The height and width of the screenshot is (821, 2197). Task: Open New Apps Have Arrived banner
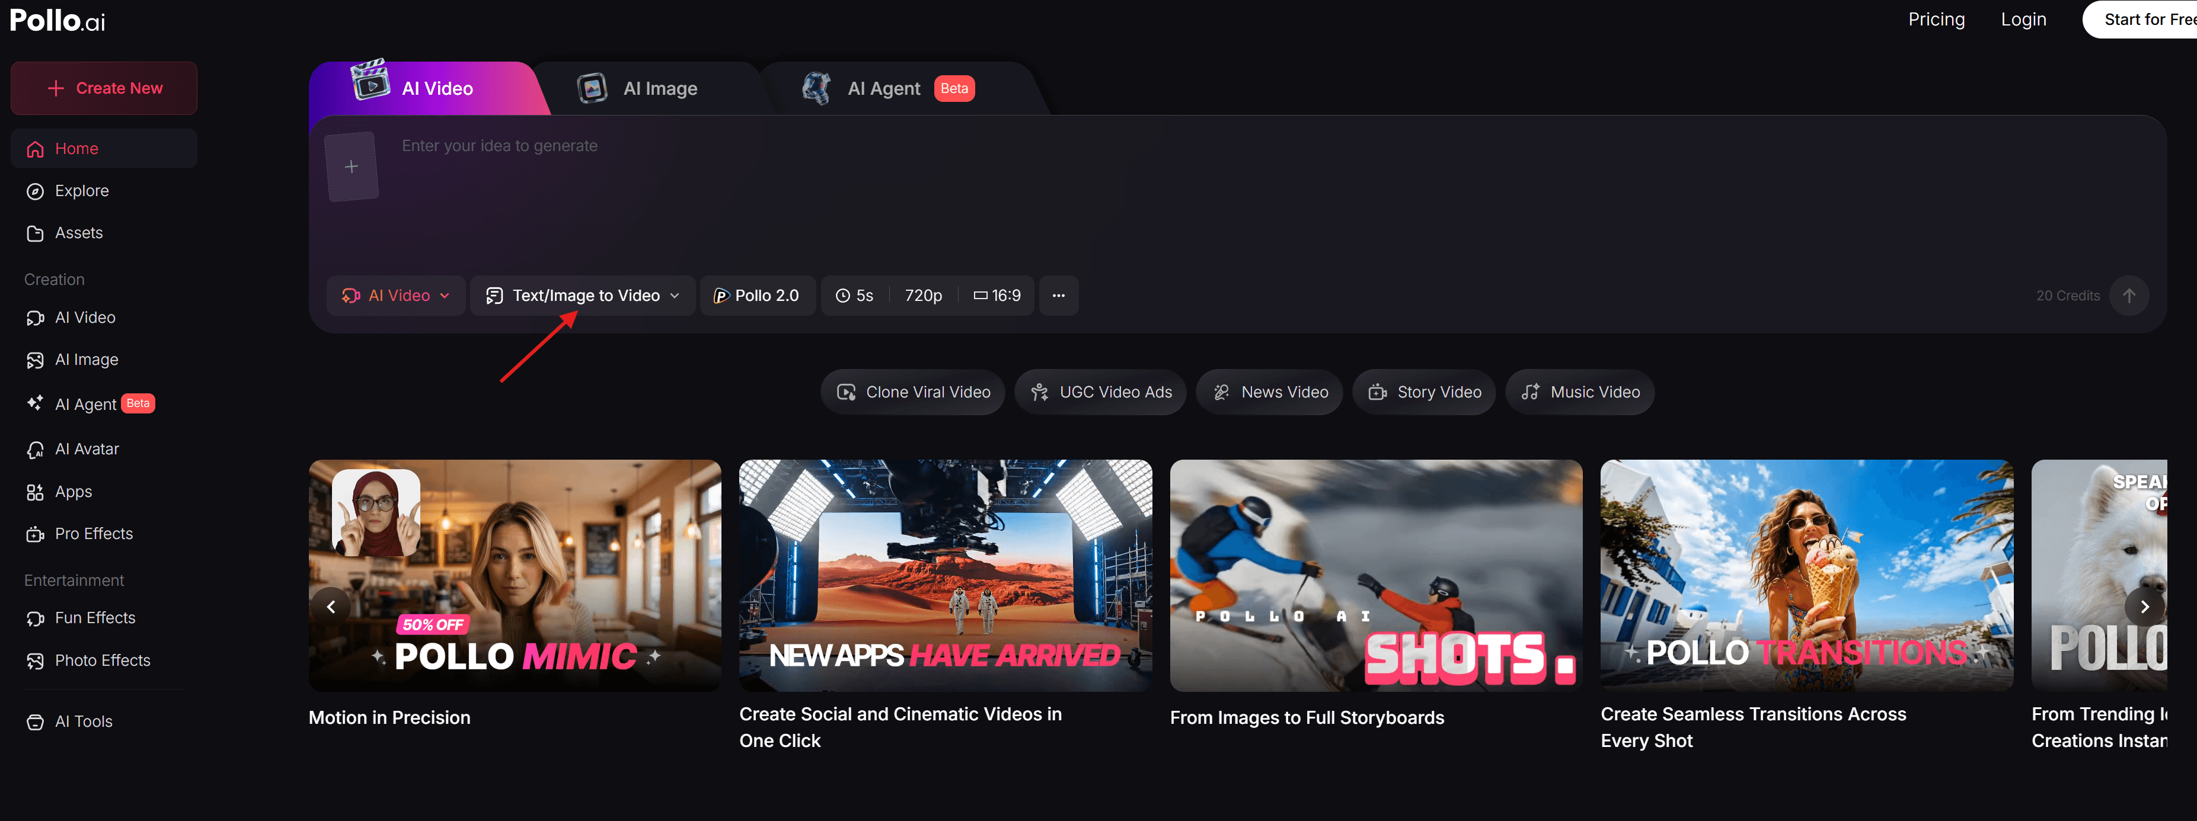click(x=946, y=575)
